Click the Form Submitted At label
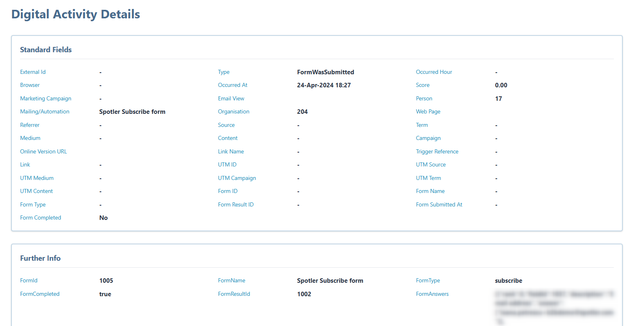The image size is (633, 326). pyautogui.click(x=439, y=204)
